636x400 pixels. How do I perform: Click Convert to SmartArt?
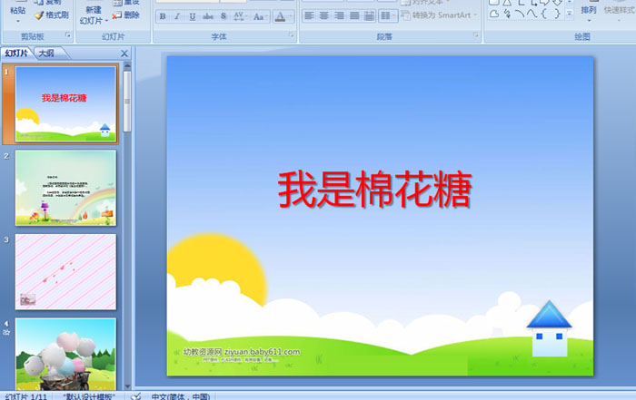pos(440,15)
